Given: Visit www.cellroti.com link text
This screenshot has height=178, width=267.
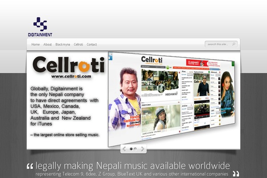Looking at the screenshot, I should (x=71, y=76).
